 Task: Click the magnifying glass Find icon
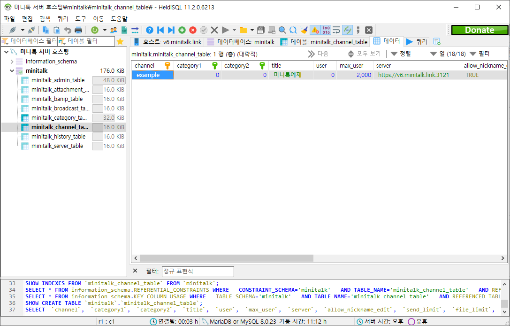click(282, 30)
